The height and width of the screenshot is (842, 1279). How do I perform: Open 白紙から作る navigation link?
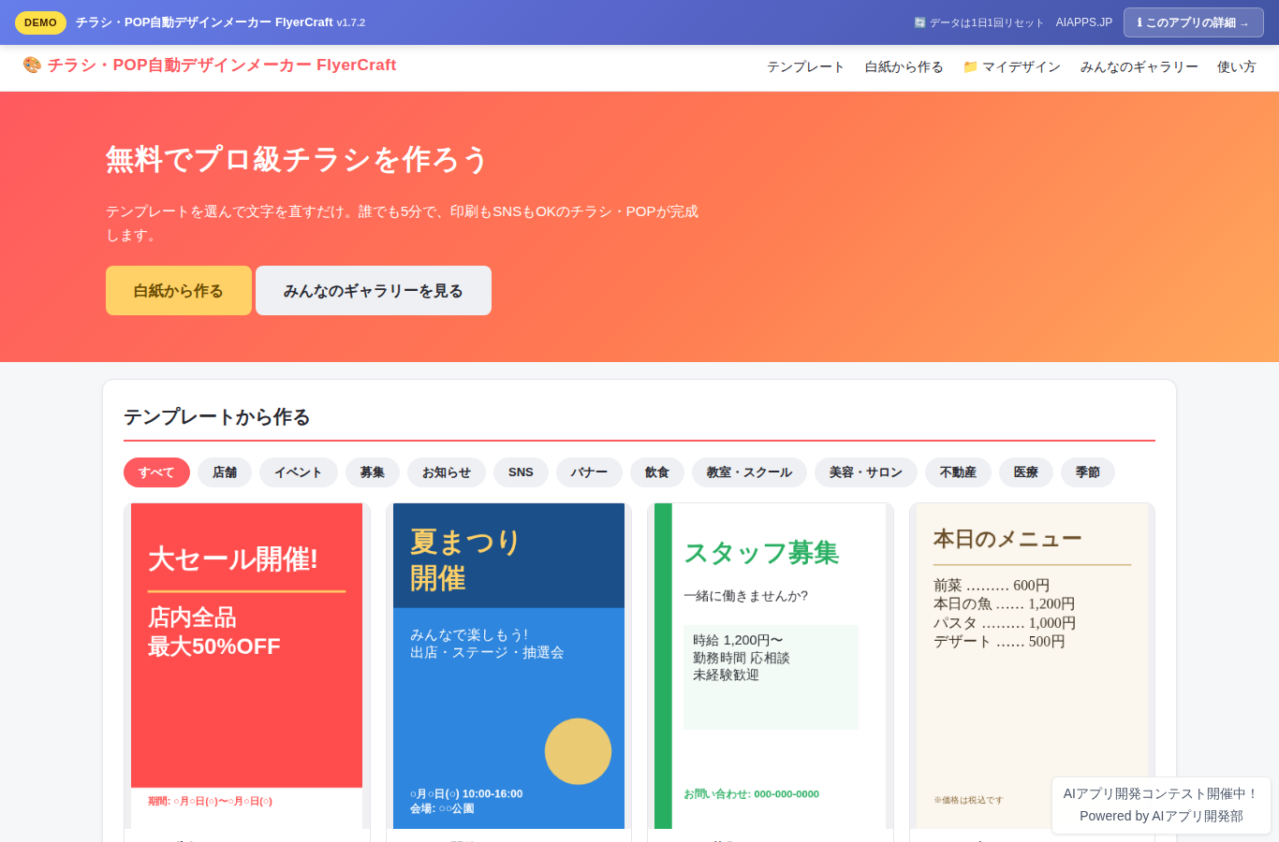click(x=904, y=66)
